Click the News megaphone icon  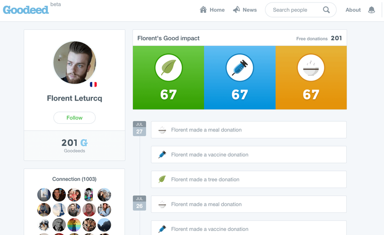click(236, 10)
